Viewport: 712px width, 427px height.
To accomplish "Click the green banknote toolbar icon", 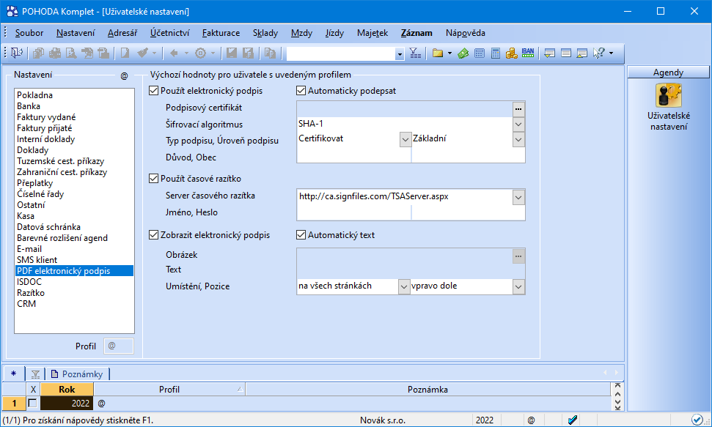I will [x=463, y=53].
